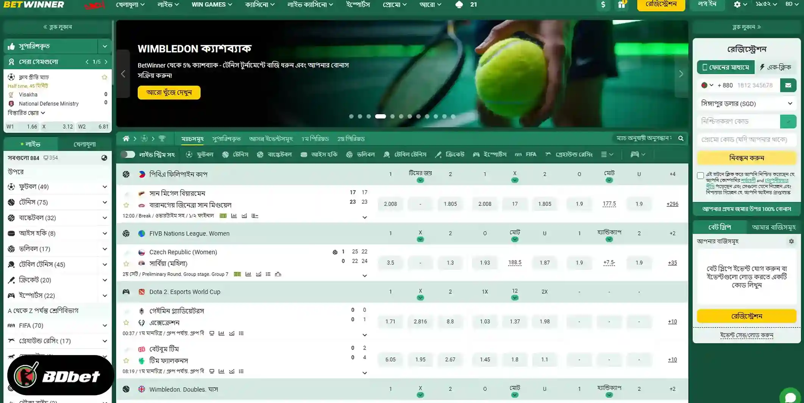Viewport: 804px width, 403px height.
Task: Favorite the Czech Republic (Women) match star
Action: 126,263
